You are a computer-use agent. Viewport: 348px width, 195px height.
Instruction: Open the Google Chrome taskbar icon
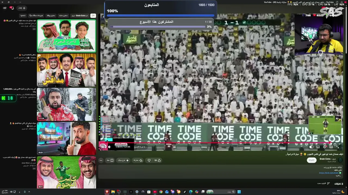tap(161, 192)
